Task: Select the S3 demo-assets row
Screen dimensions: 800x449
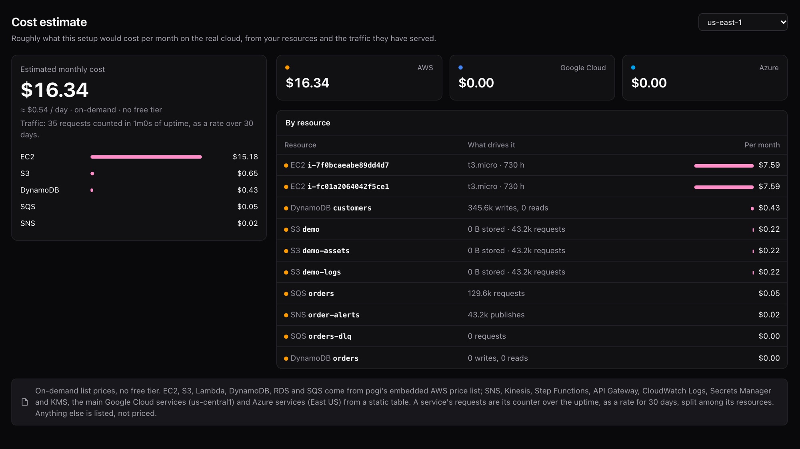Action: tap(532, 250)
